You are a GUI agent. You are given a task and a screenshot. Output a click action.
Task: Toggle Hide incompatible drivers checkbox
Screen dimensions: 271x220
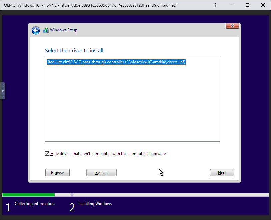tap(47, 153)
